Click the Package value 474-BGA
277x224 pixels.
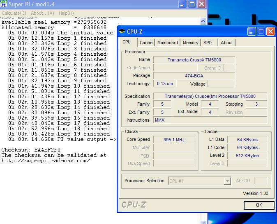[x=194, y=76]
